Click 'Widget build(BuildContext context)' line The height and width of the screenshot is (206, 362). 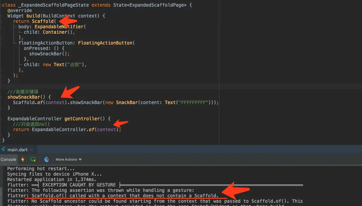pyautogui.click(x=56, y=16)
